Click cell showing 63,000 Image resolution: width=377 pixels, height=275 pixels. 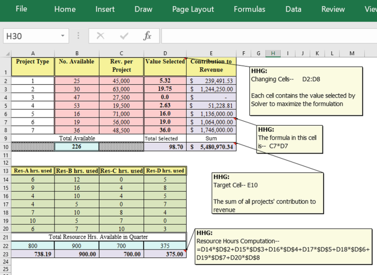tap(121, 89)
